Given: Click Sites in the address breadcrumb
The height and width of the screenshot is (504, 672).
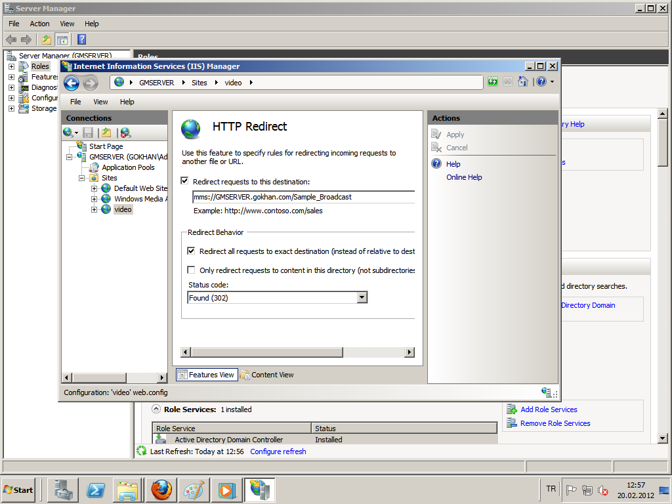Looking at the screenshot, I should (199, 83).
